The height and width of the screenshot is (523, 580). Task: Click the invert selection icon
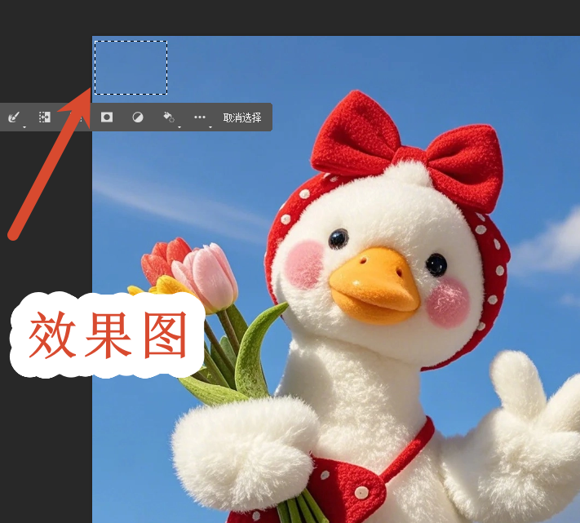point(45,117)
